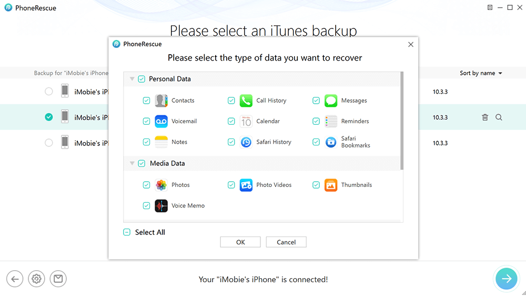Click the data type list scrollbar
This screenshot has height=296, width=526.
coord(402,121)
